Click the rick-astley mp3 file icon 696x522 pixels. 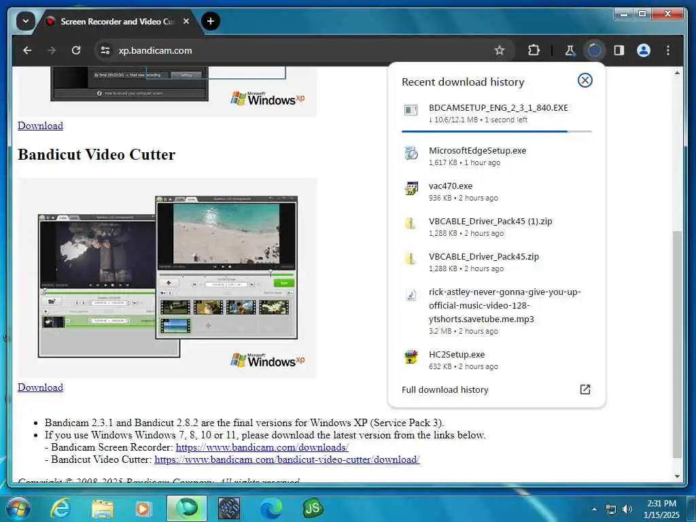tap(411, 295)
